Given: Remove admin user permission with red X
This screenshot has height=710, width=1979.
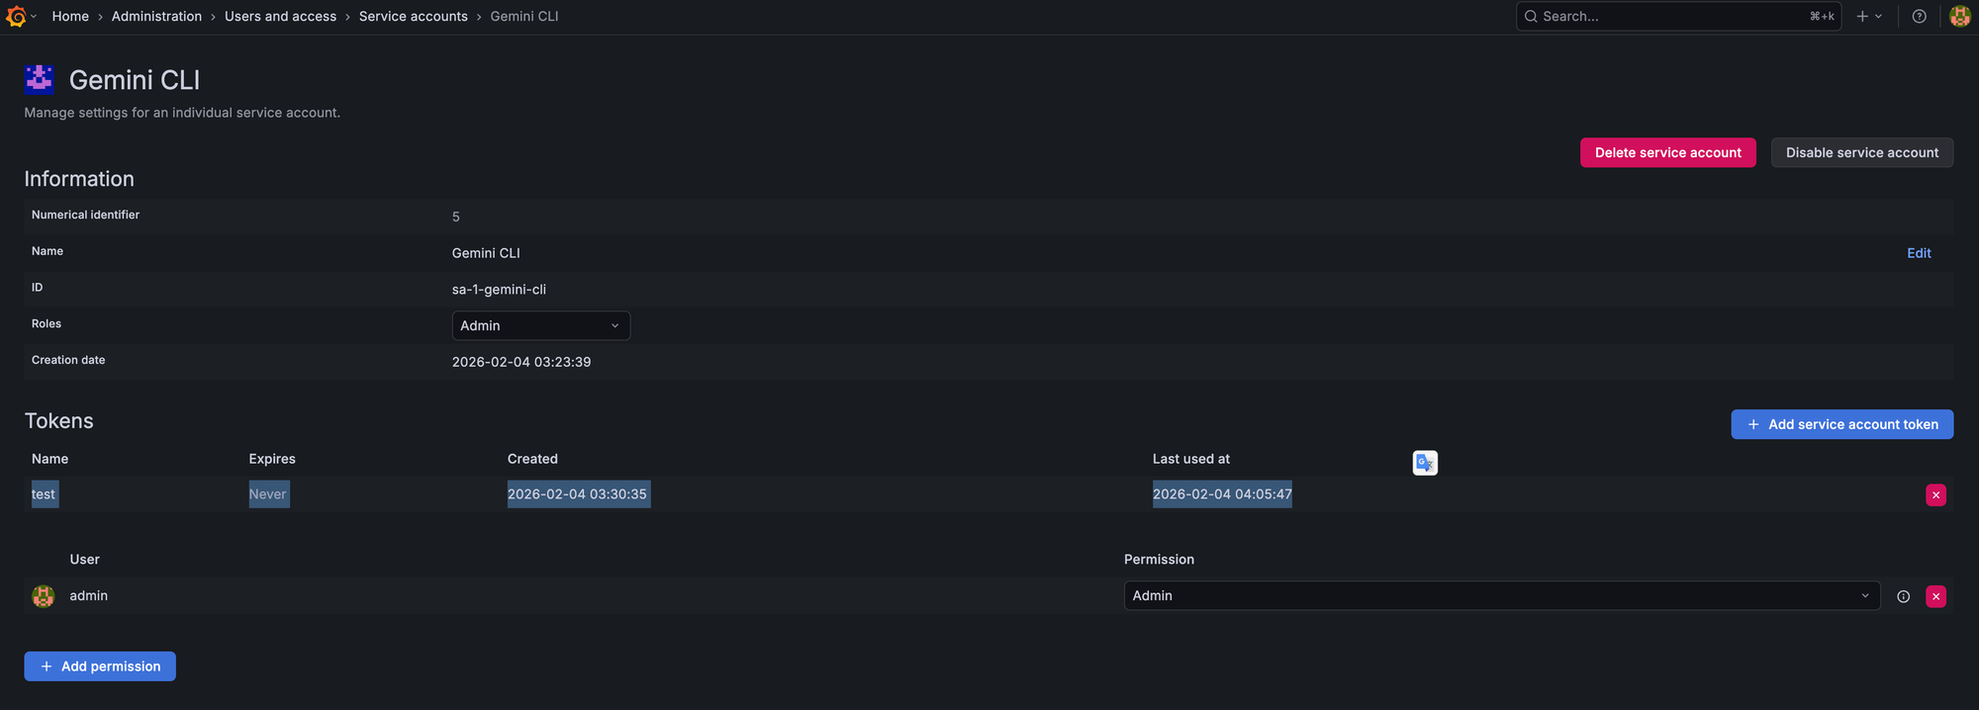Looking at the screenshot, I should [1935, 596].
